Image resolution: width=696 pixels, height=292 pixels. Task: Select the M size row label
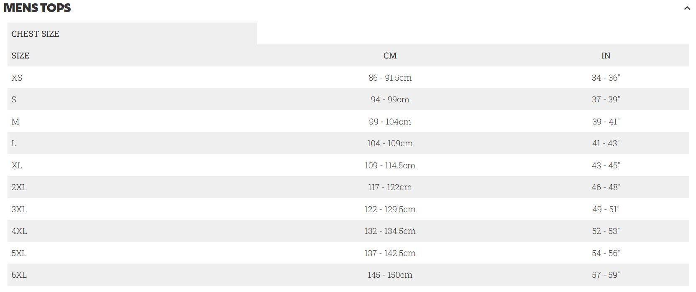15,122
